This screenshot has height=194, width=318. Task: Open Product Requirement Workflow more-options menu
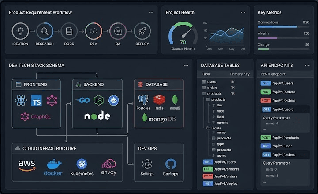point(151,12)
